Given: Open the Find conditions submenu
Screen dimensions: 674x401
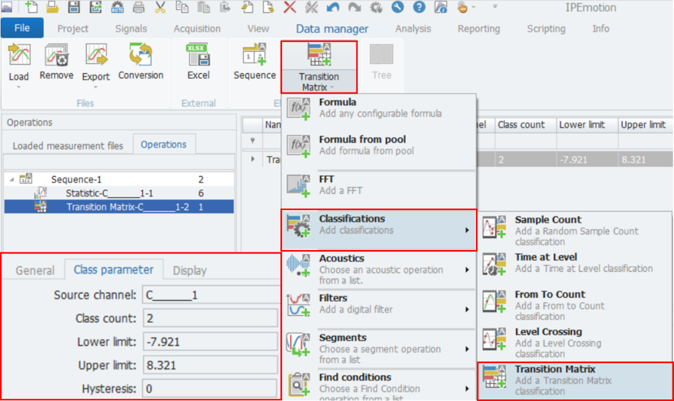Looking at the screenshot, I should (x=379, y=386).
